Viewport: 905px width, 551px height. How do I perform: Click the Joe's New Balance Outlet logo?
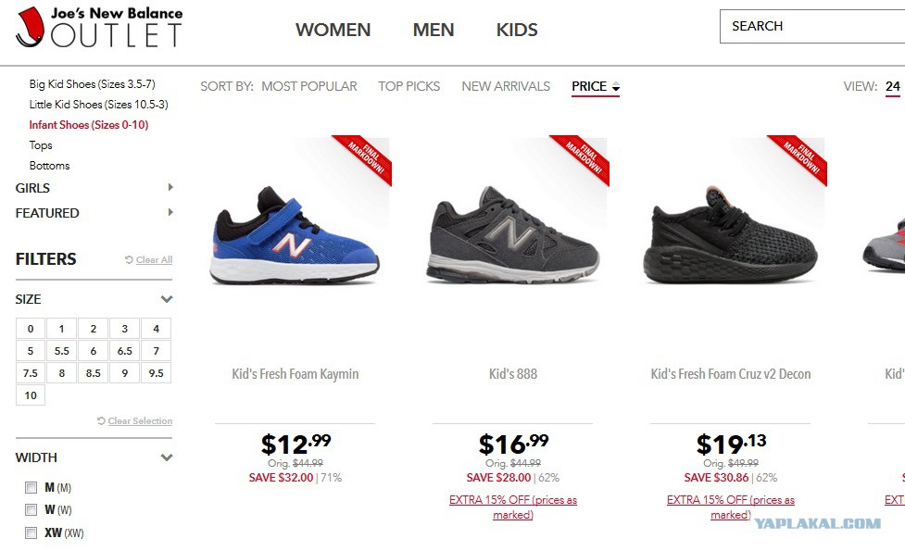pyautogui.click(x=99, y=28)
